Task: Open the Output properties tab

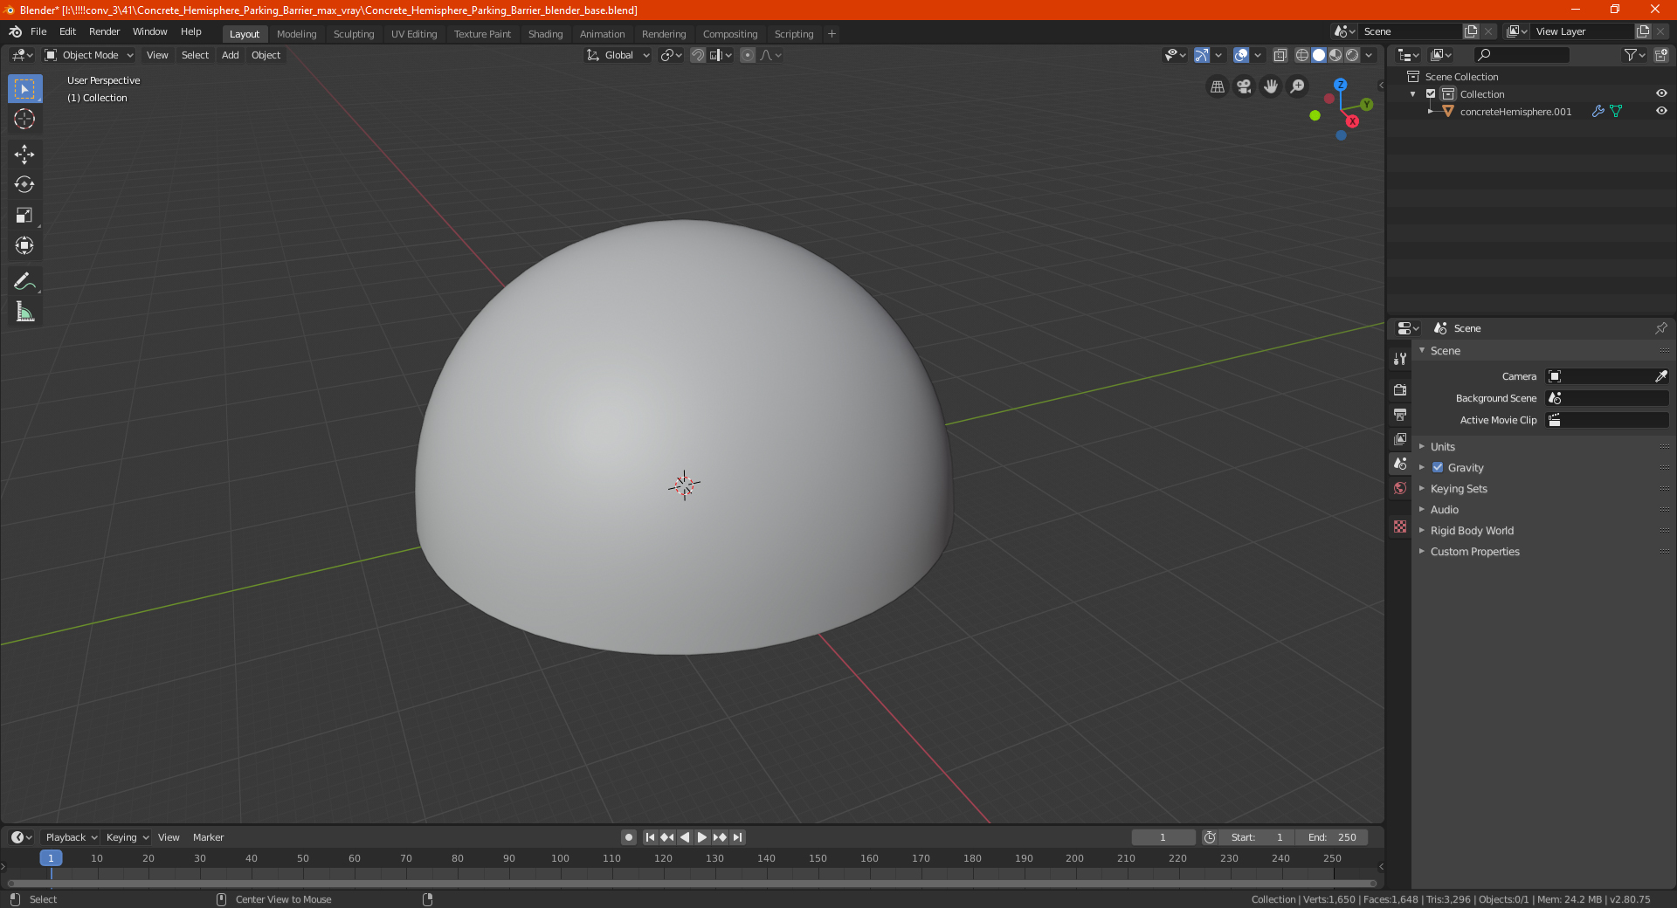Action: [1400, 414]
